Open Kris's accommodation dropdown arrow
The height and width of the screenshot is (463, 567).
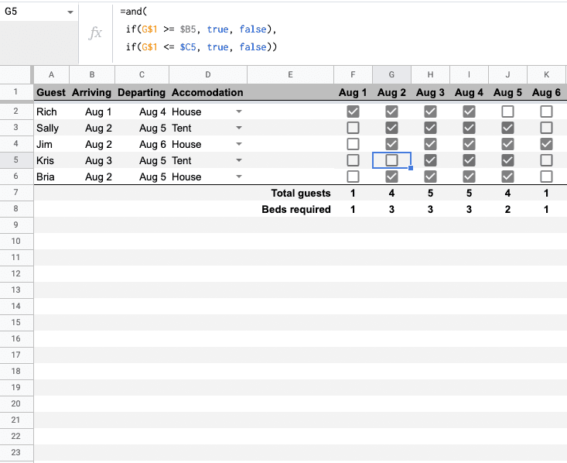point(238,160)
